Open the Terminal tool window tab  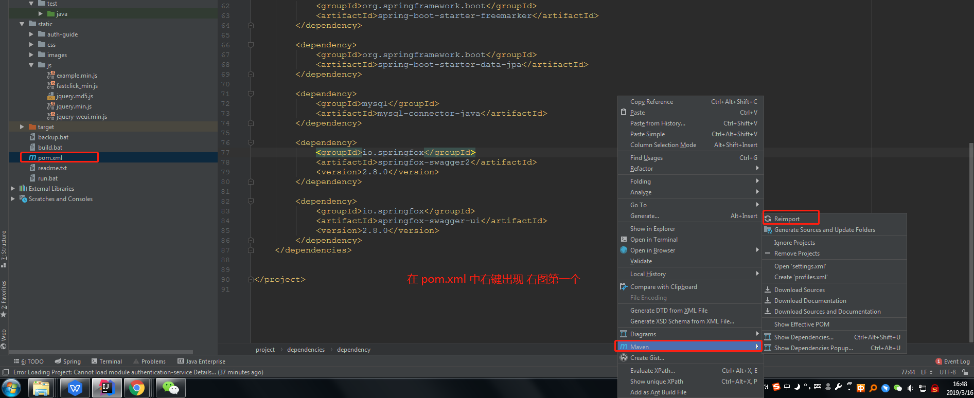[107, 361]
